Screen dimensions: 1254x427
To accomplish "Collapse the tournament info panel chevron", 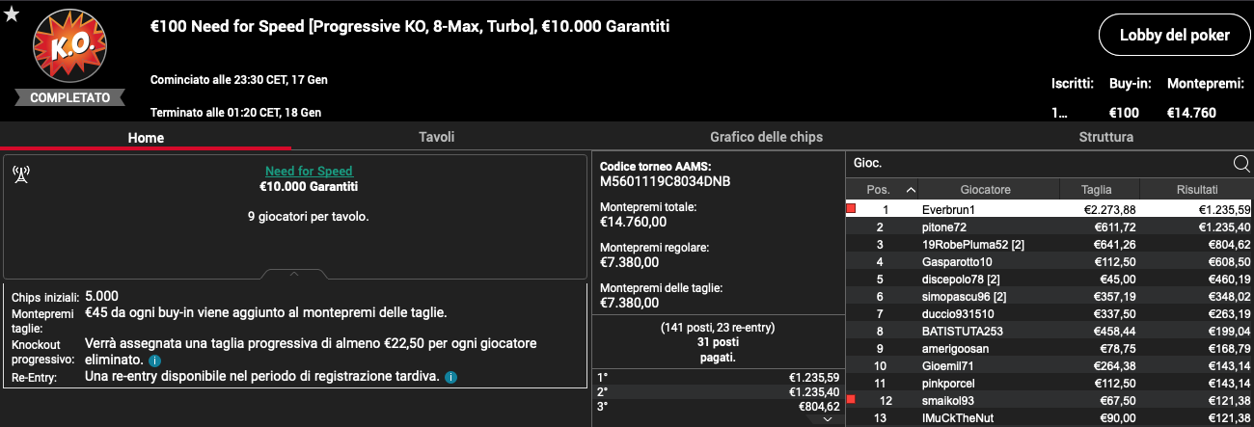I will [294, 274].
